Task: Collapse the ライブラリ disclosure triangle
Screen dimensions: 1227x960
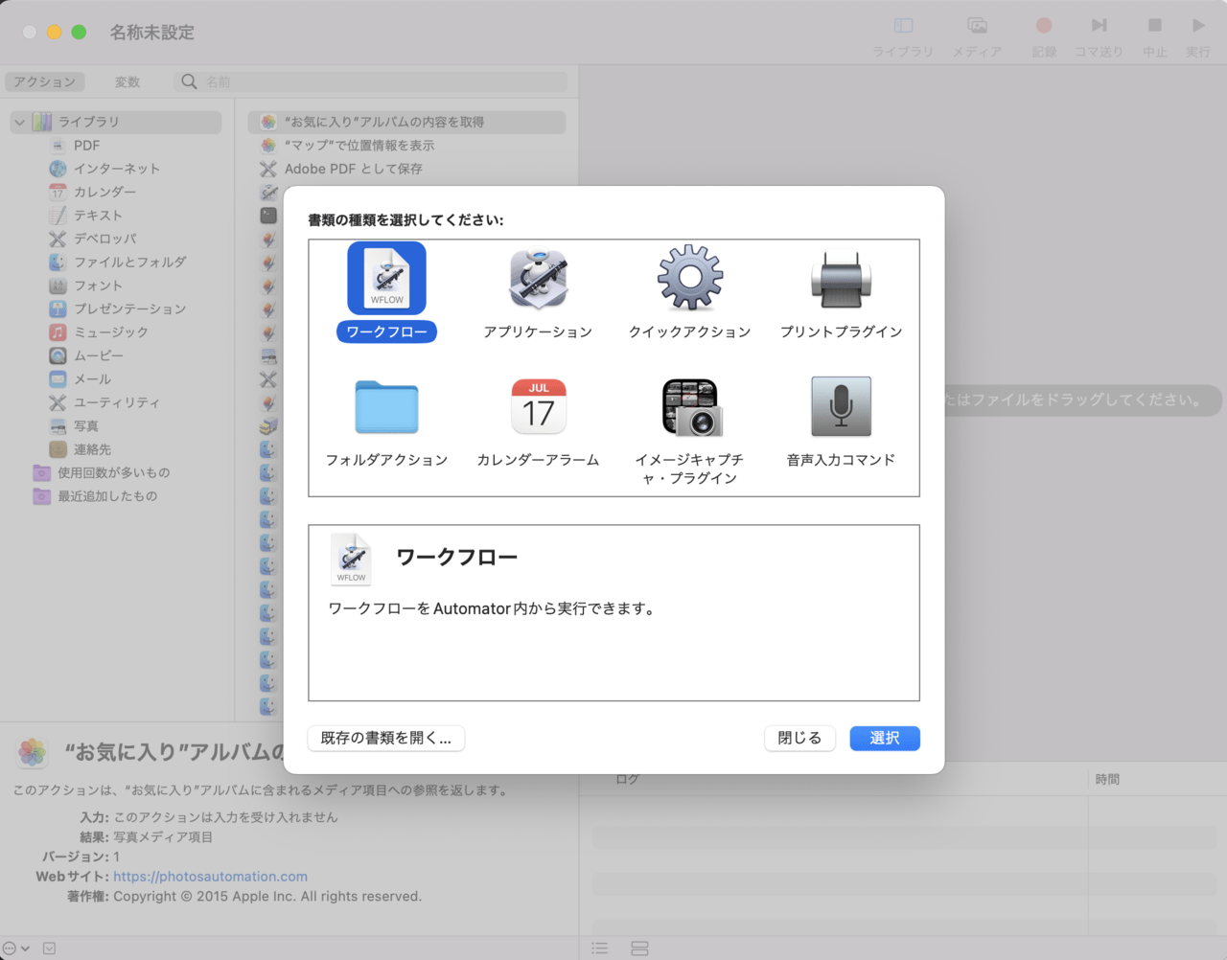Action: click(x=19, y=122)
